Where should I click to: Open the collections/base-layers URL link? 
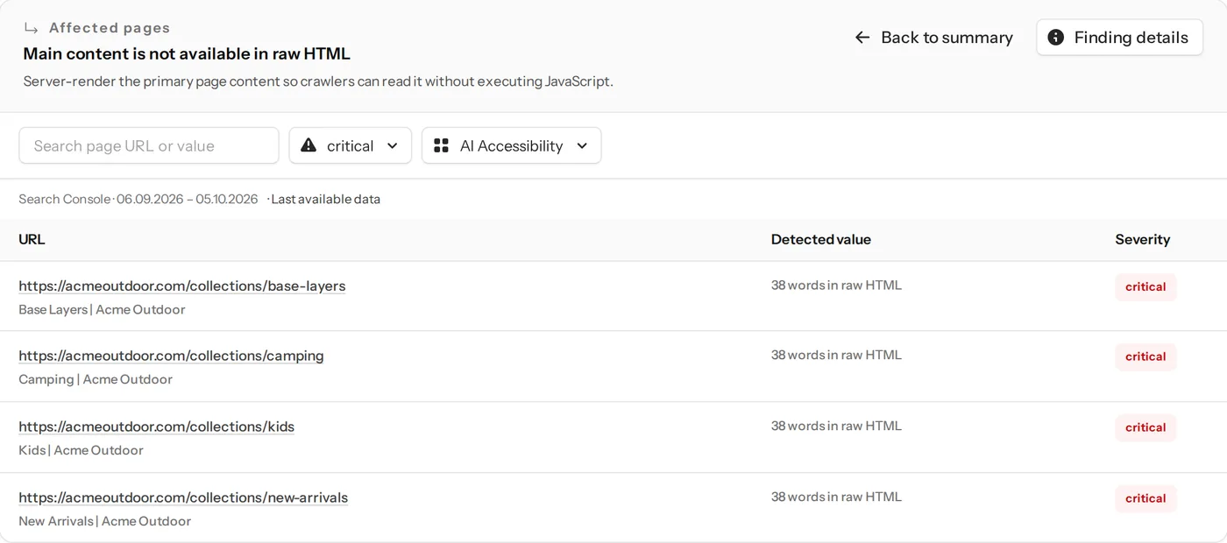coord(182,286)
